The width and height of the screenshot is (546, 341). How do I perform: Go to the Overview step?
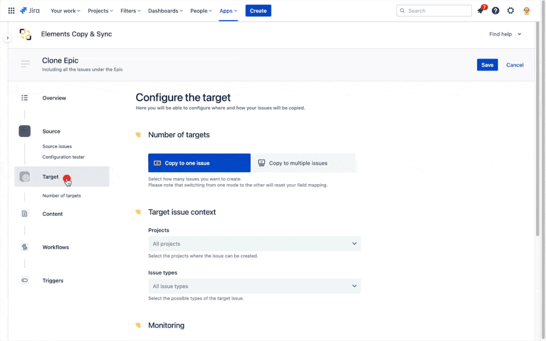[54, 98]
